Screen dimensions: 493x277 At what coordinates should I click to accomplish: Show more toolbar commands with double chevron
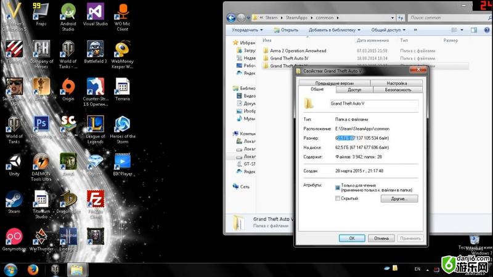click(415, 30)
